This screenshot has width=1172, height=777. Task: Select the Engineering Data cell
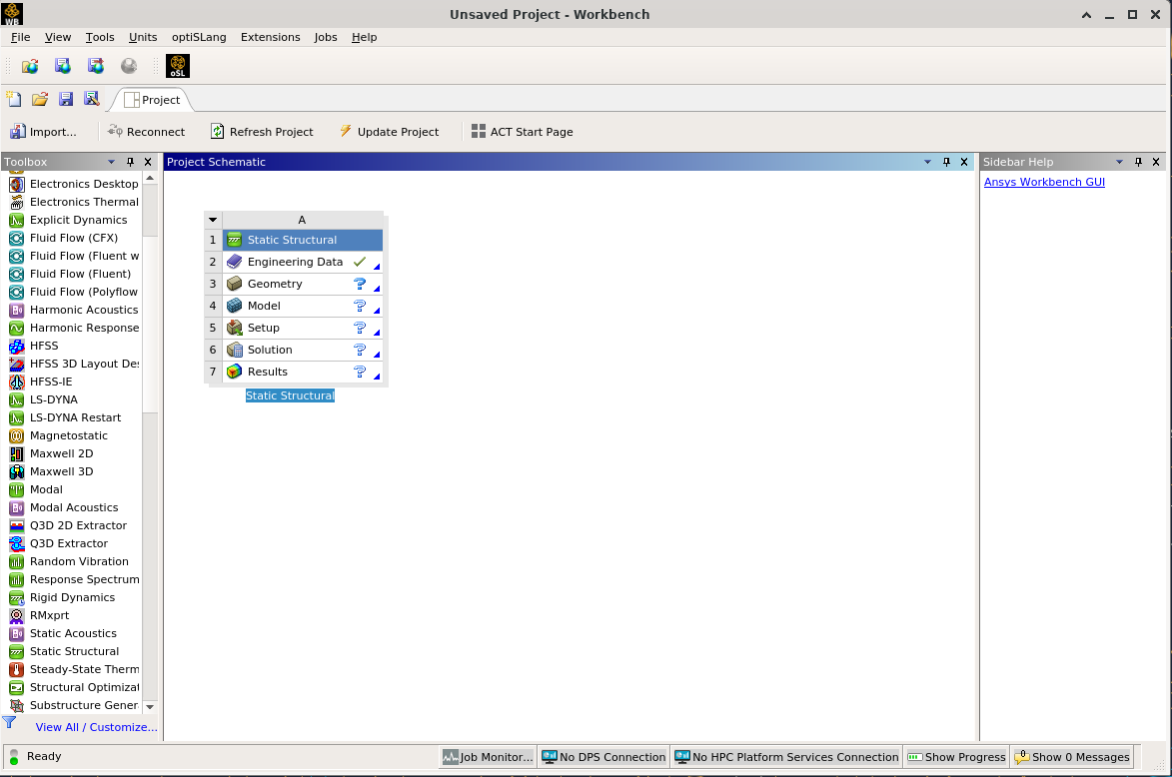point(295,262)
